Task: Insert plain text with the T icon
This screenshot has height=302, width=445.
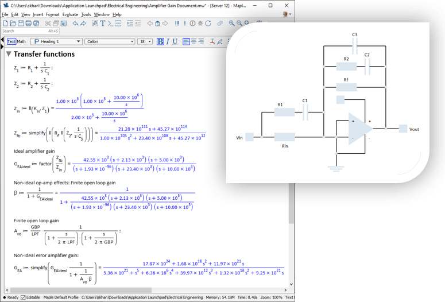Action: tap(103, 24)
